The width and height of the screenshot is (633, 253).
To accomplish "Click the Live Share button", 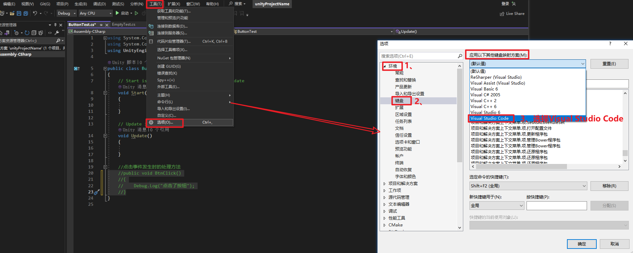I will pyautogui.click(x=512, y=14).
